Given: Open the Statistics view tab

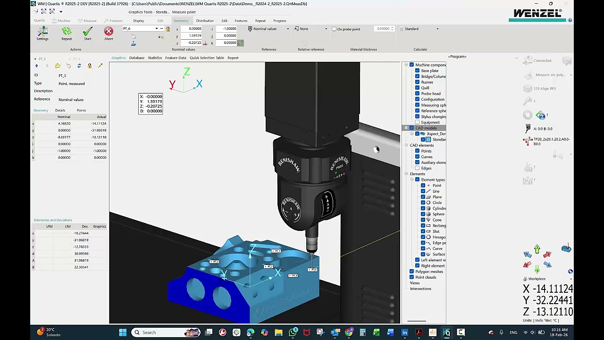Looking at the screenshot, I should click(x=155, y=58).
